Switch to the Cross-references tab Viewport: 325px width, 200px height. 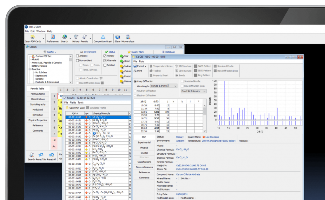pyautogui.click(x=144, y=167)
